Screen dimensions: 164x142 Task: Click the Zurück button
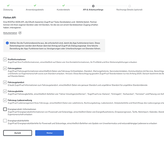pos(17,133)
